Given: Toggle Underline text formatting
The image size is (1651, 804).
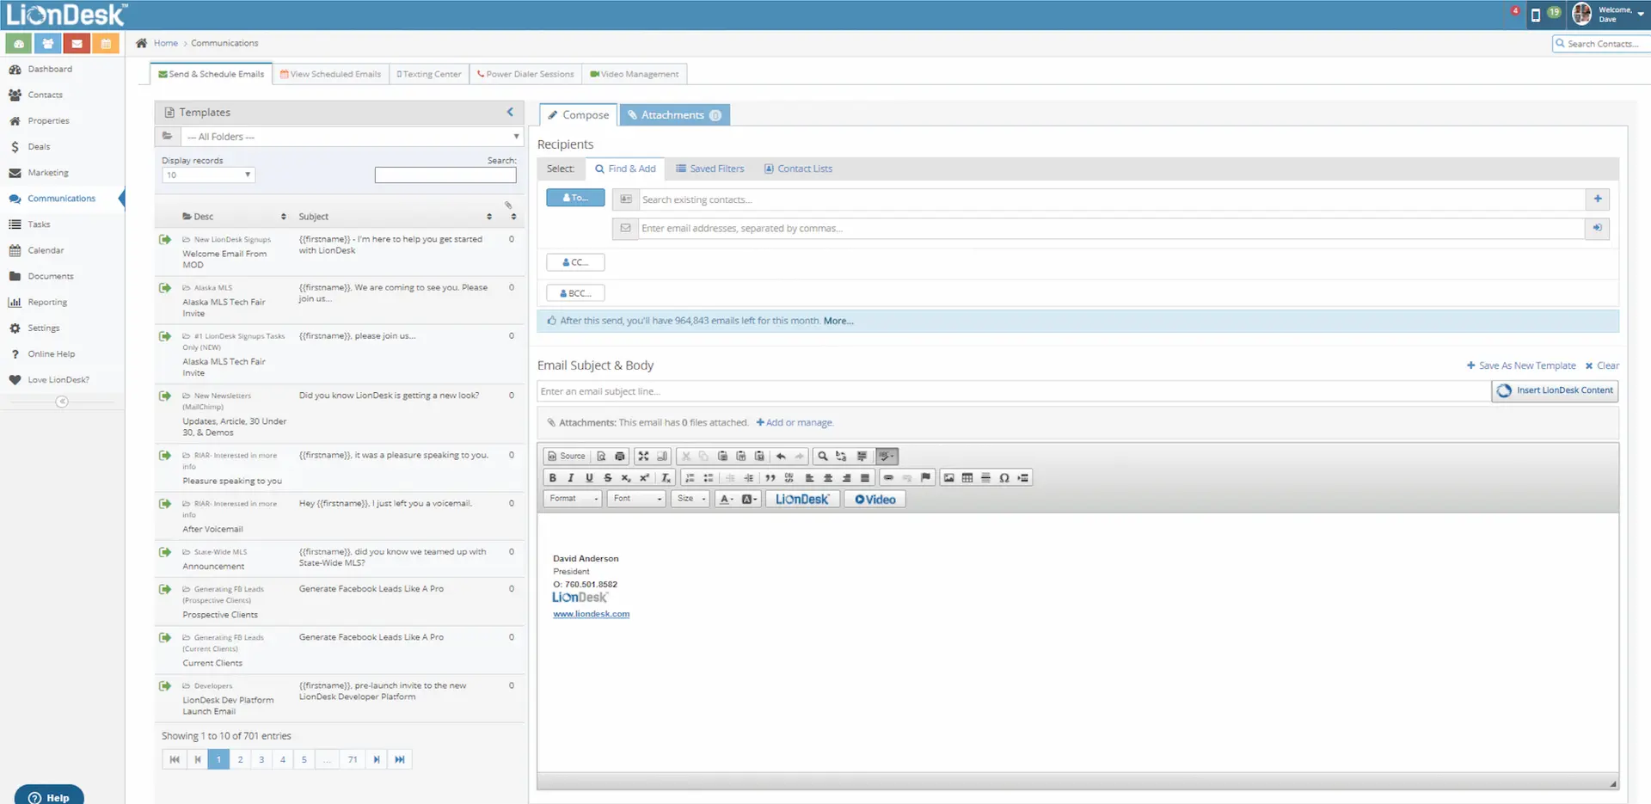Looking at the screenshot, I should [x=589, y=478].
